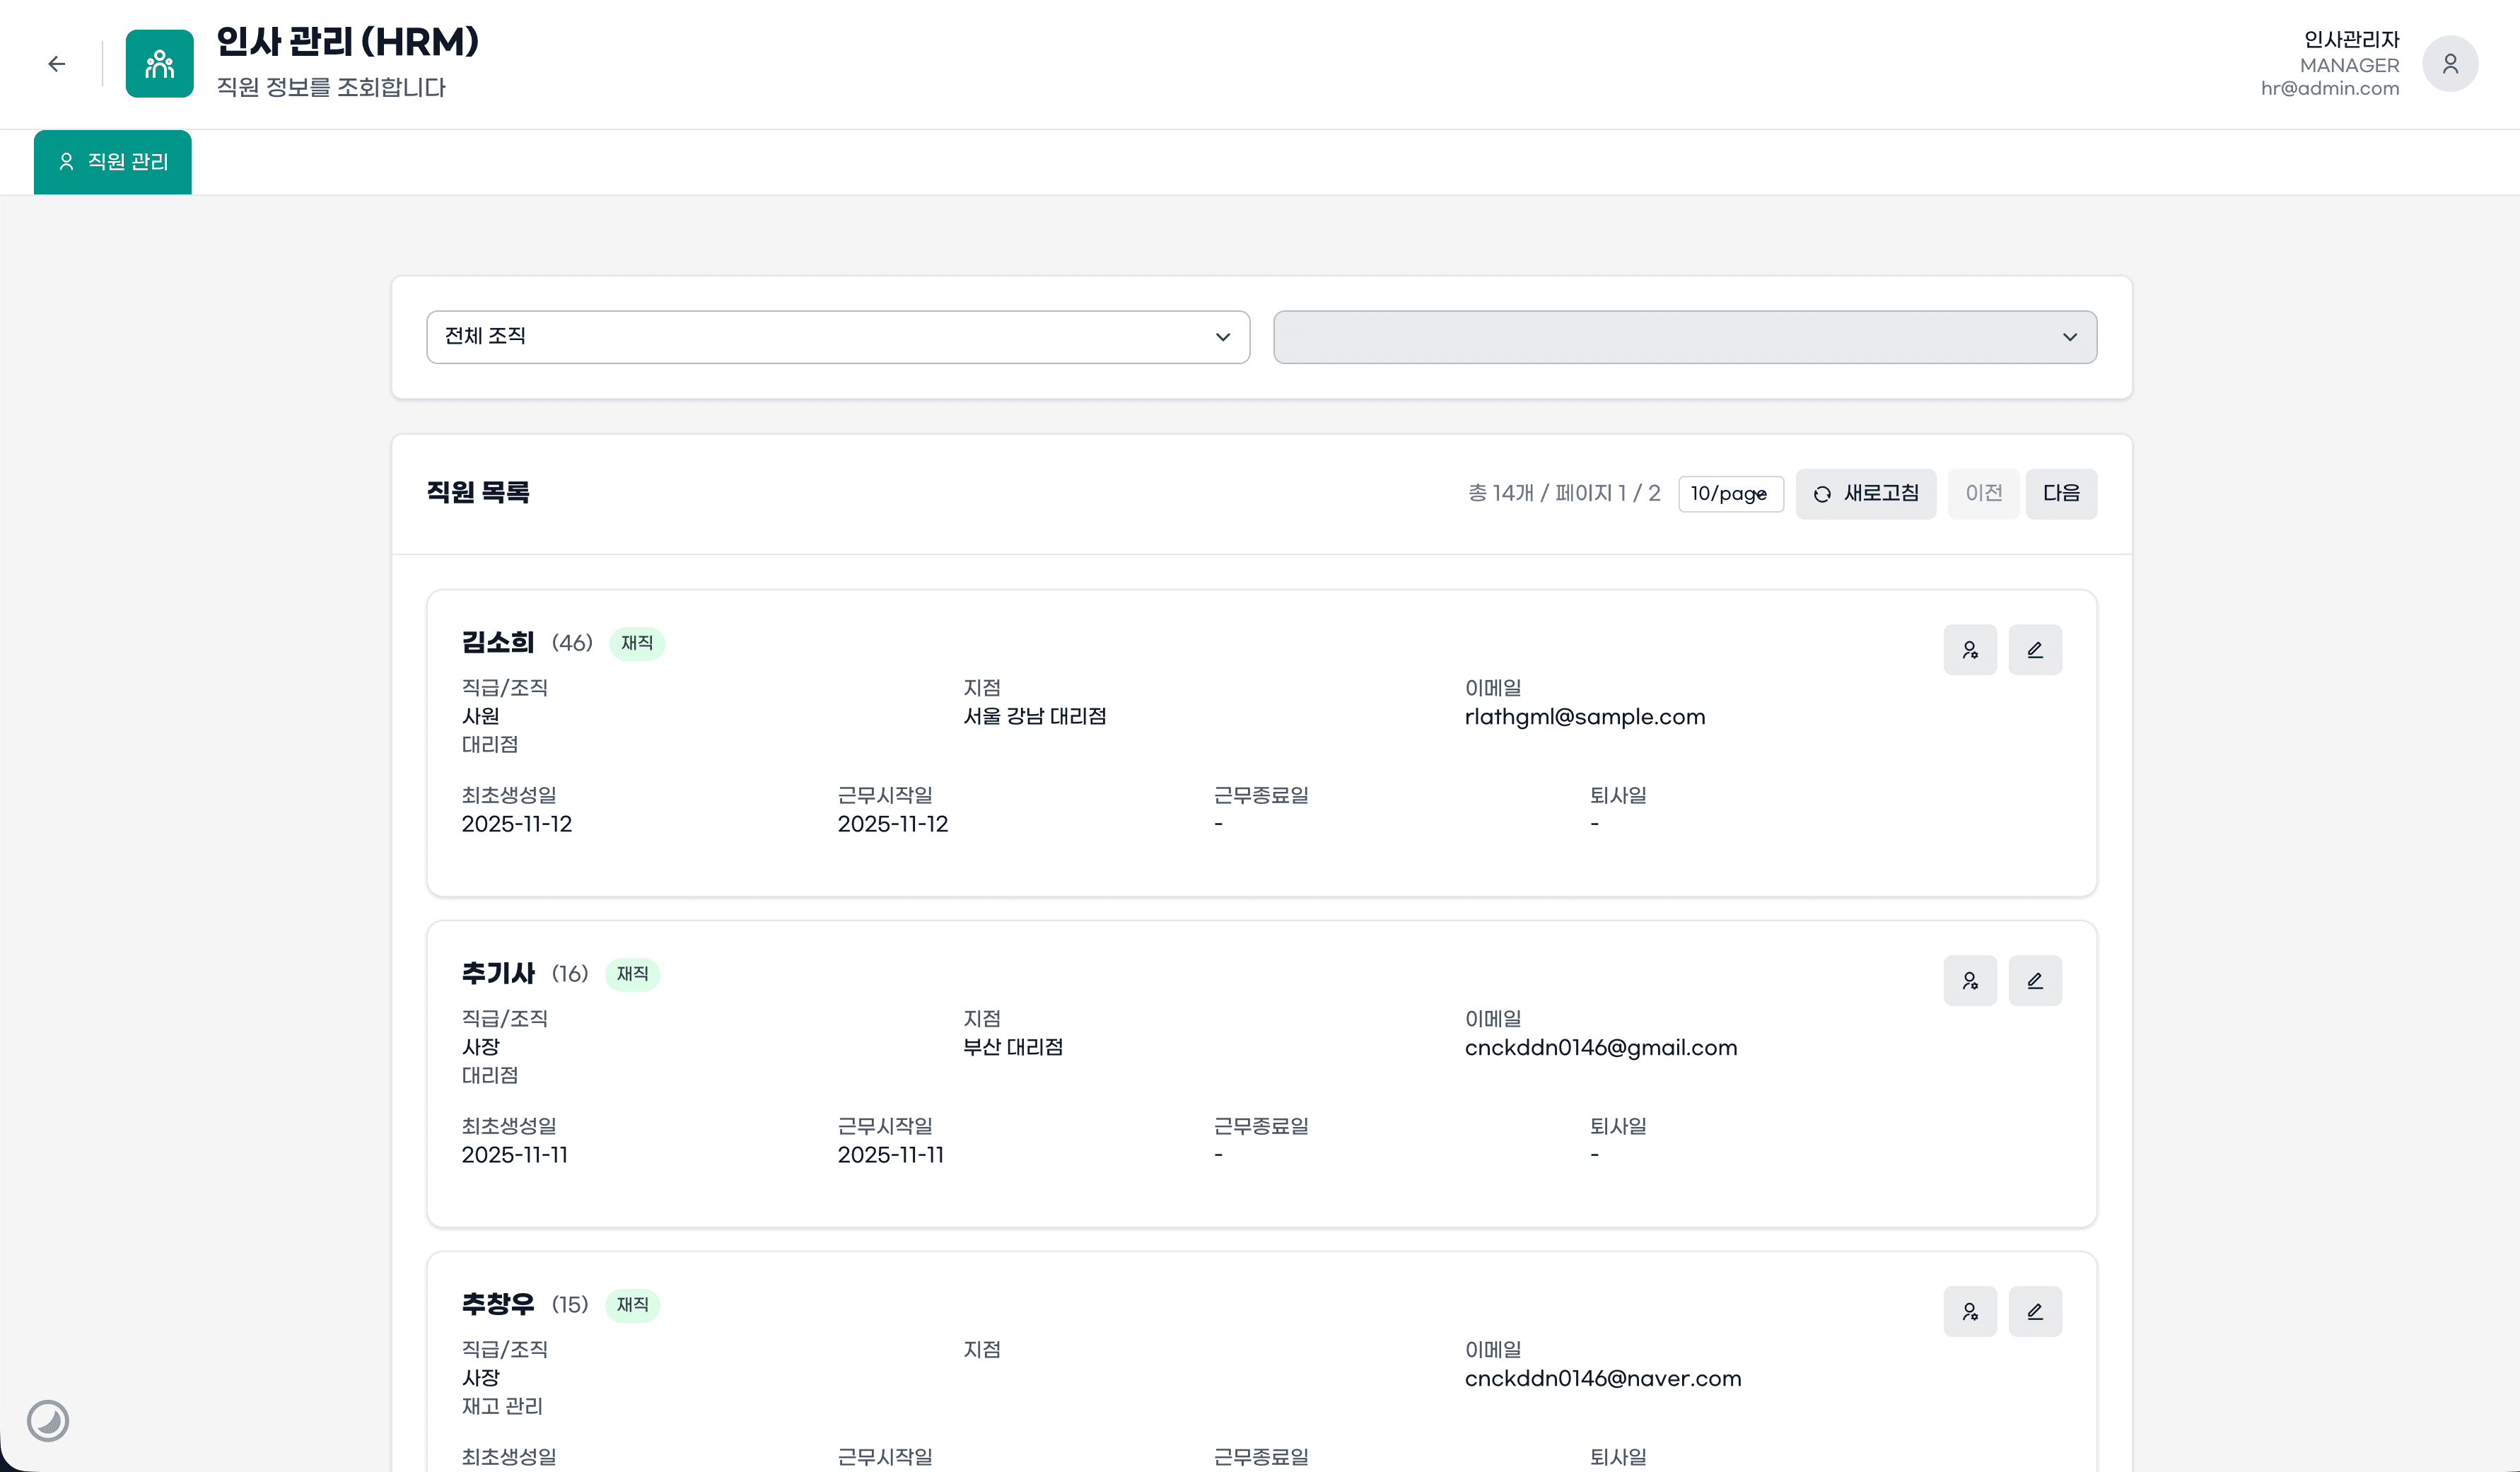Viewport: 2520px width, 1472px height.
Task: Toggle the dark mode moon icon
Action: [48, 1420]
